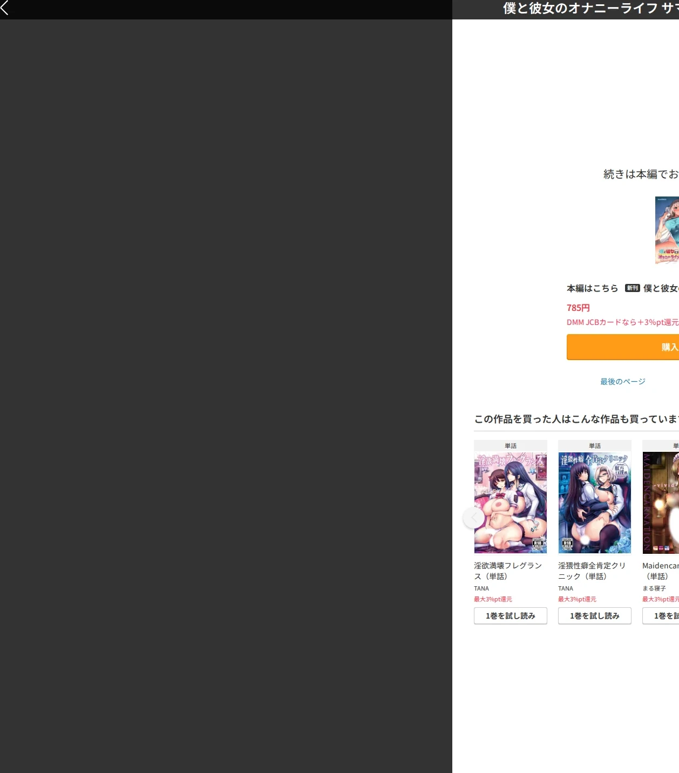
Task: Click the title text ending with クリニック（単話）
Action: [592, 571]
